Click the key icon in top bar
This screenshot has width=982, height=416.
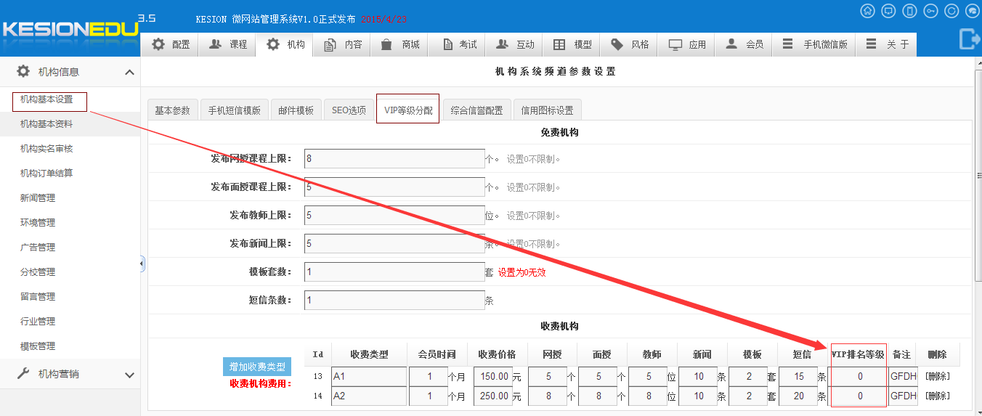point(930,11)
